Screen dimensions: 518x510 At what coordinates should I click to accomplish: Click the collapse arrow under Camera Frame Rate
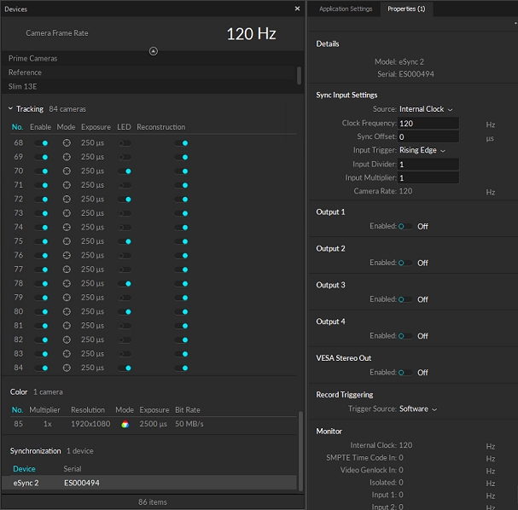(154, 51)
